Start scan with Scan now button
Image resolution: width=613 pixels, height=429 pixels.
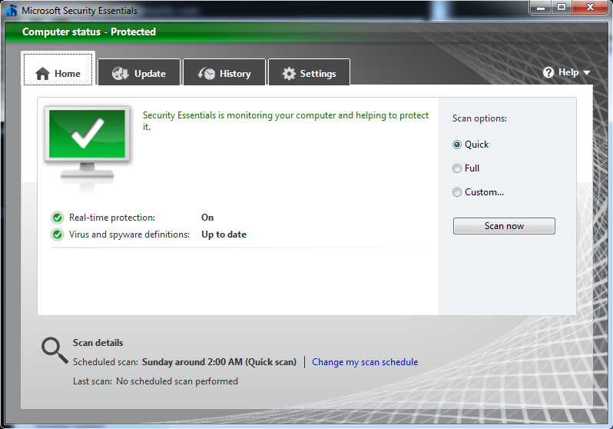[x=504, y=226]
